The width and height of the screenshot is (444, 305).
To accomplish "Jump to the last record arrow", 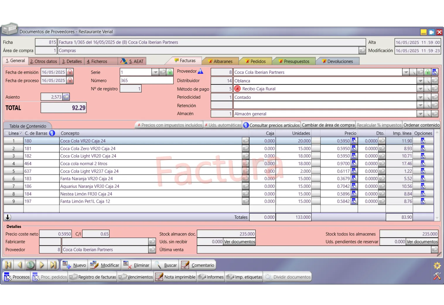I will [x=53, y=265].
